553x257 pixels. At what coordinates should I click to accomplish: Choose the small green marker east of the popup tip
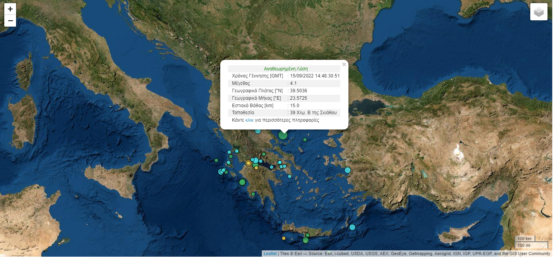coord(305,140)
